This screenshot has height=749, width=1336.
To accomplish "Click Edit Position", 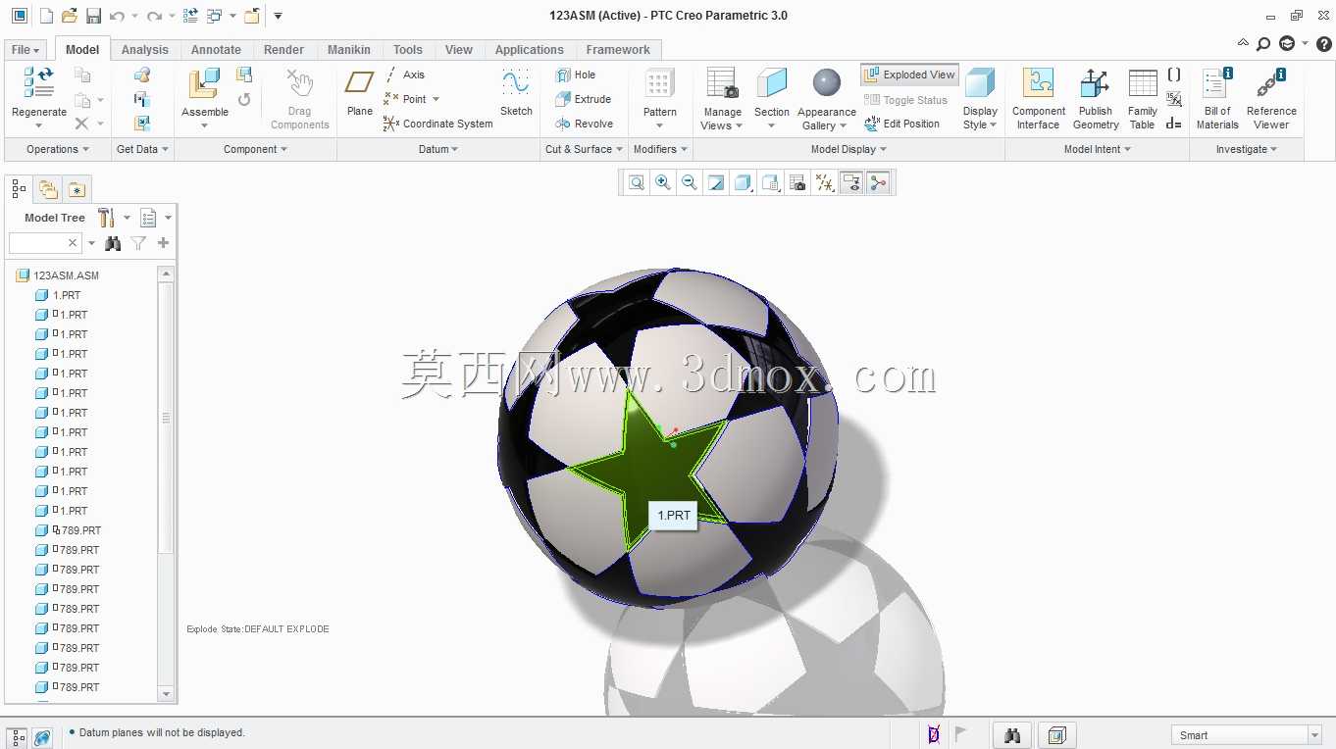I will point(901,124).
